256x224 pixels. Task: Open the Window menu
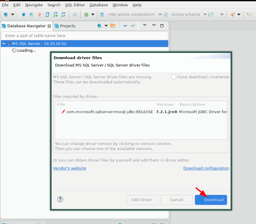click(x=120, y=5)
